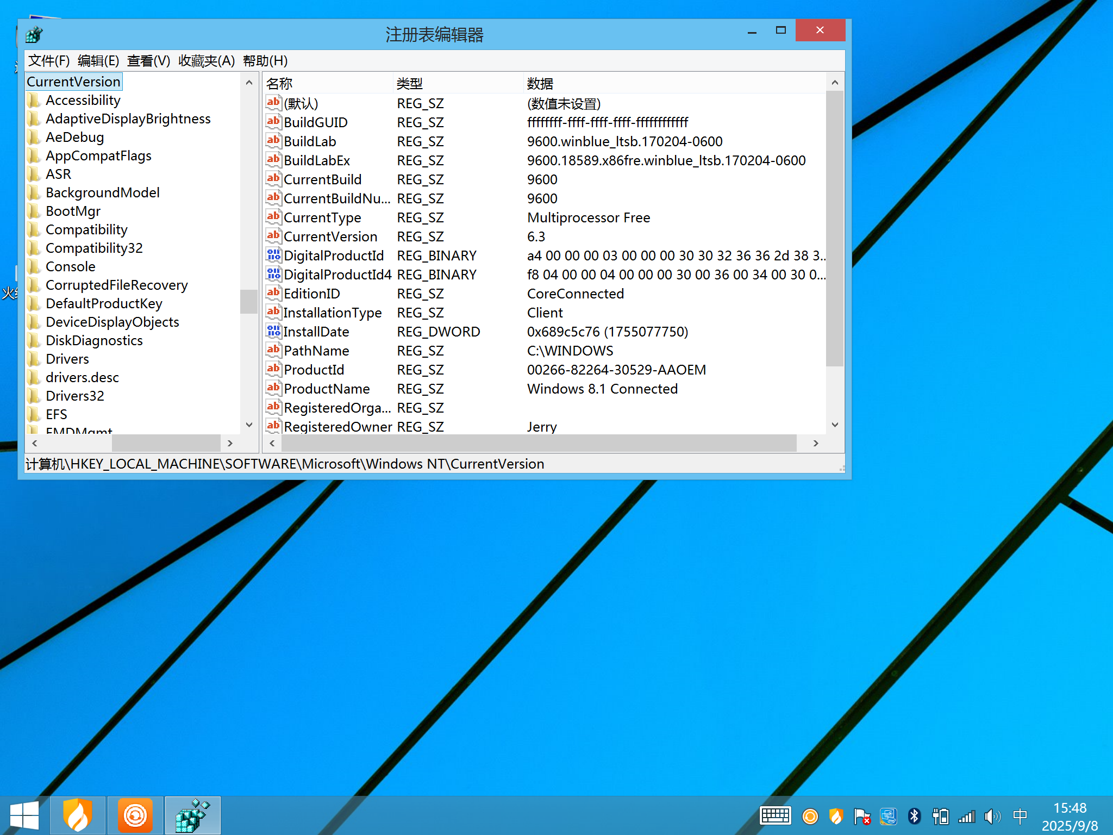Select the PathName value name

coord(316,351)
